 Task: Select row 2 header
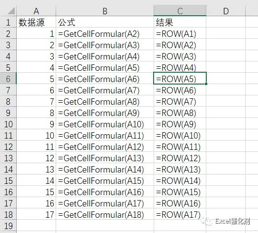pyautogui.click(x=8, y=33)
